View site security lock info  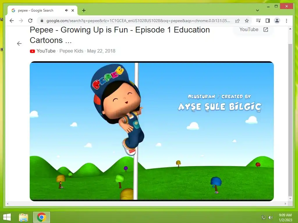(42, 21)
